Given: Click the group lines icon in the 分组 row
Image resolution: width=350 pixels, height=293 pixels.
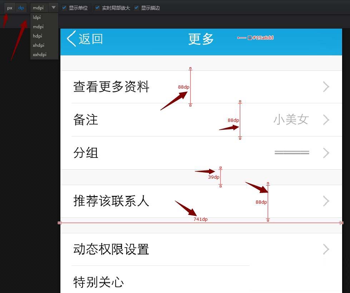Looking at the screenshot, I should pos(292,152).
